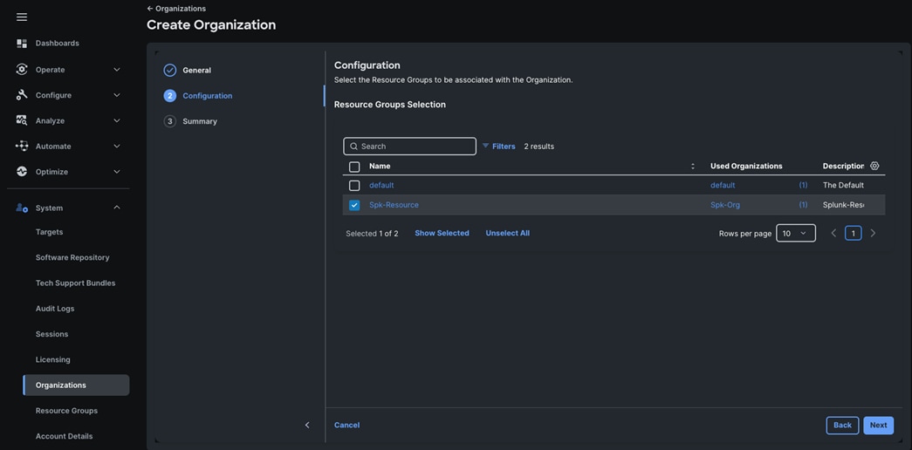Click the Filters funnel icon
912x450 pixels.
click(485, 146)
